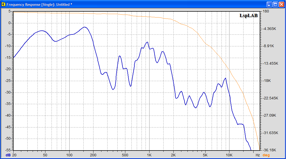The width and height of the screenshot is (286, 159).
Task: Click the '5' dB value on the left axis
Action: coord(10,11)
